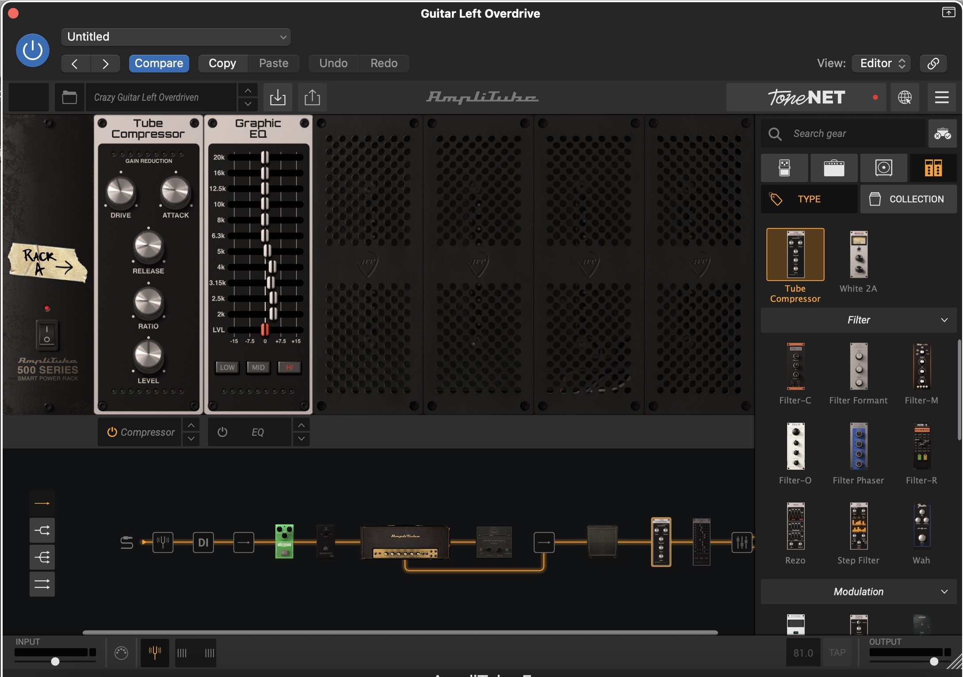Select the Filter-M rack module
Image resolution: width=963 pixels, height=677 pixels.
tap(921, 366)
